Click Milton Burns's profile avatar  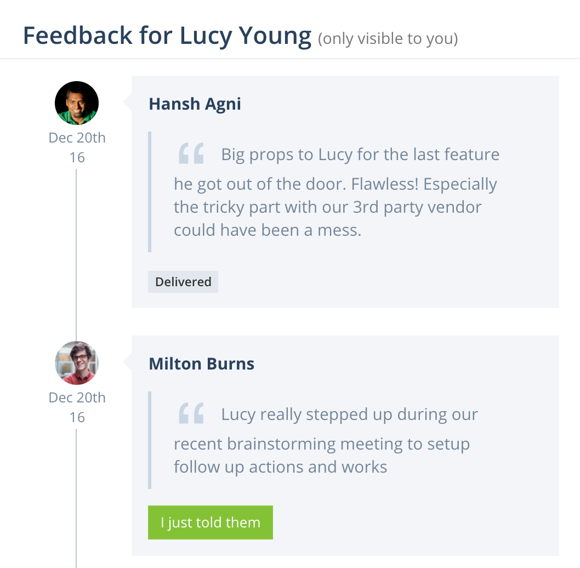pos(77,363)
